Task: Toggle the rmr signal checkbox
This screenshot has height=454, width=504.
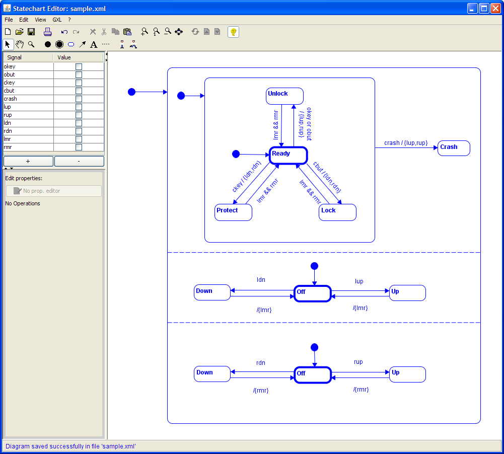Action: (x=79, y=147)
